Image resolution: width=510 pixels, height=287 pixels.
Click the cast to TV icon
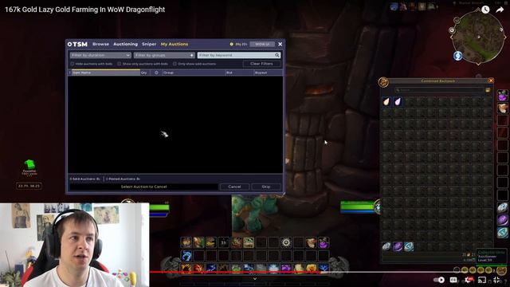pyautogui.click(x=482, y=280)
